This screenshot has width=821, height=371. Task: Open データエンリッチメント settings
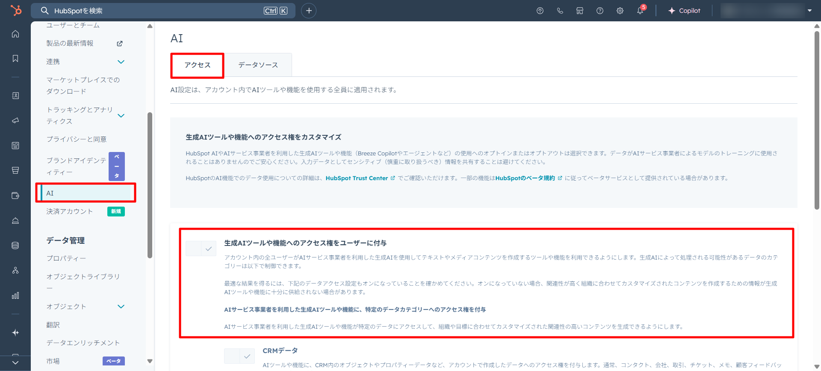(x=83, y=343)
